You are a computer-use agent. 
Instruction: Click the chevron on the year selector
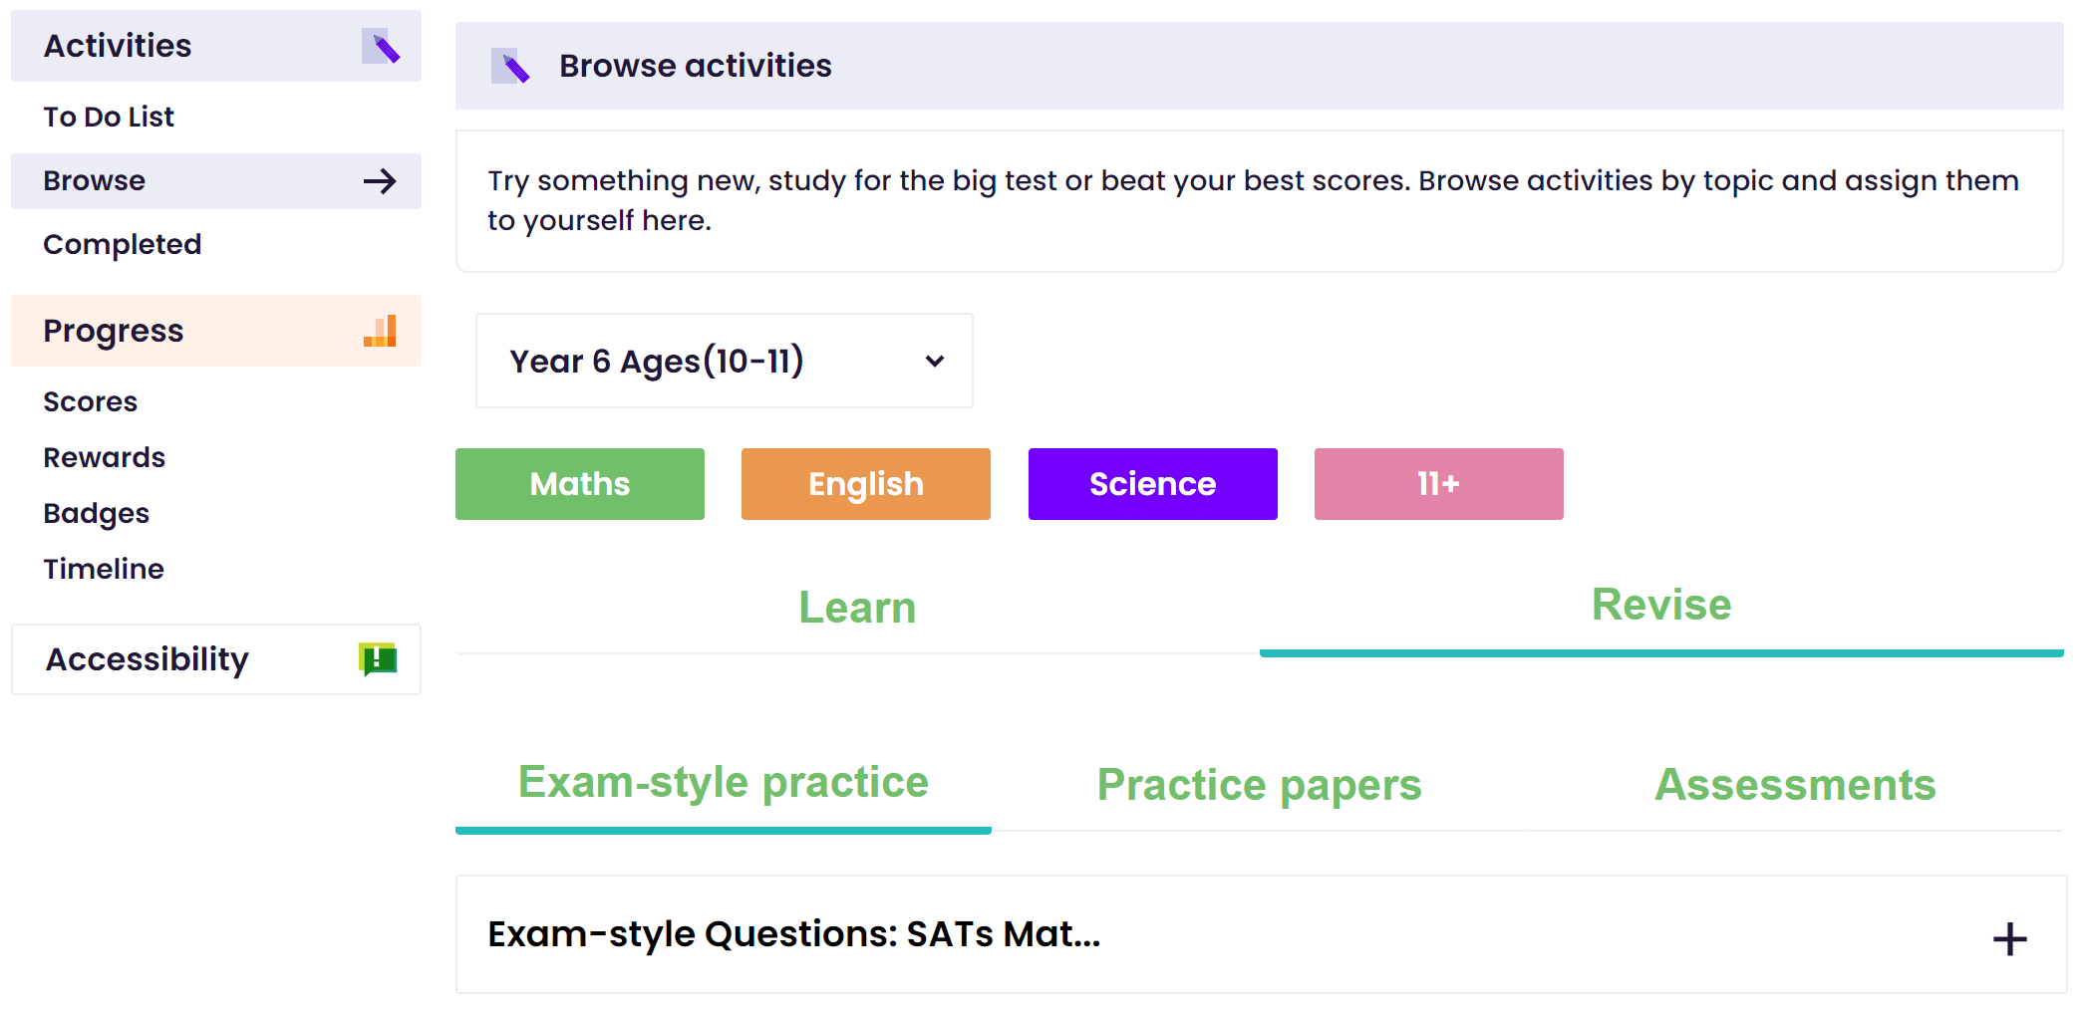coord(935,361)
